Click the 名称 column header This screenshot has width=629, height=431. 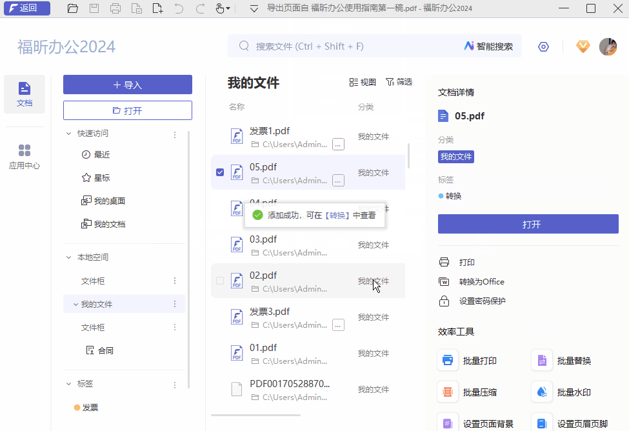pyautogui.click(x=237, y=106)
